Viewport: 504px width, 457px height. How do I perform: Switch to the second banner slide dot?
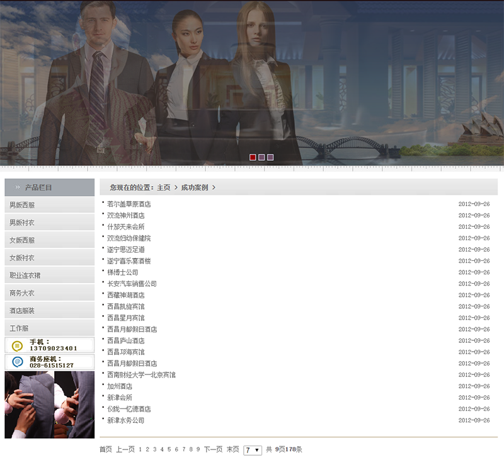261,157
